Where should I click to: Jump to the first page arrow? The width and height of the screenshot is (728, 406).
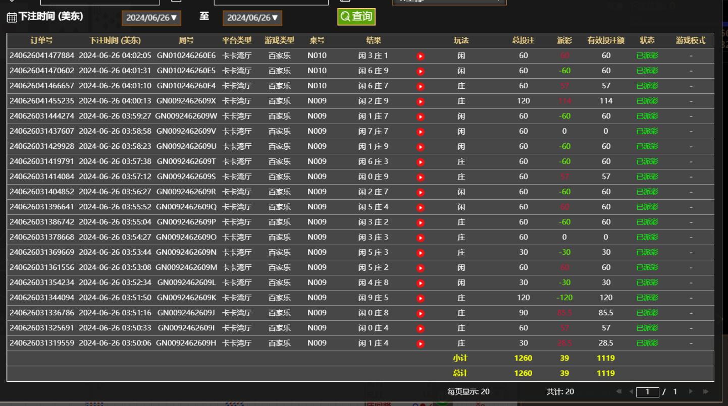[x=619, y=391]
